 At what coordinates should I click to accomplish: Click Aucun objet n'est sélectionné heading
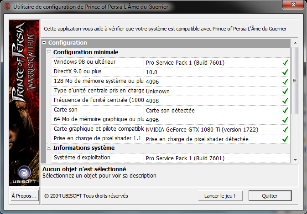click(84, 169)
